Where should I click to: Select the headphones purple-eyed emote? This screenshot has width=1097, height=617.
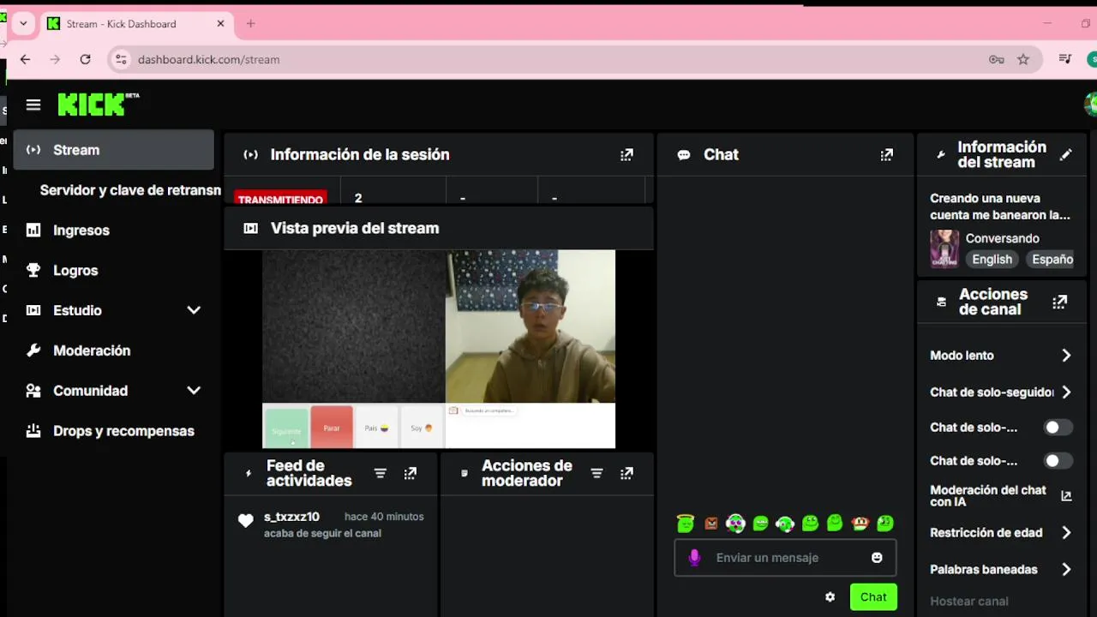[x=735, y=523]
